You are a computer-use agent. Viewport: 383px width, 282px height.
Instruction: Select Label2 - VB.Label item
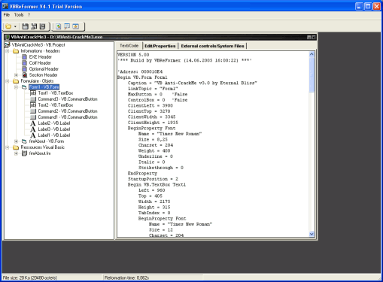point(54,123)
